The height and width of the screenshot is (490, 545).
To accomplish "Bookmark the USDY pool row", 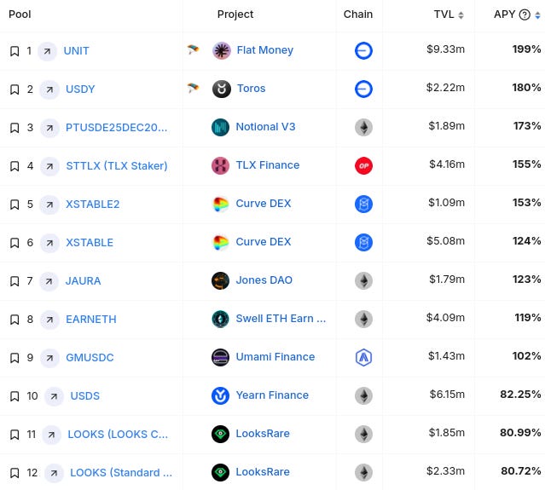I will pos(14,89).
